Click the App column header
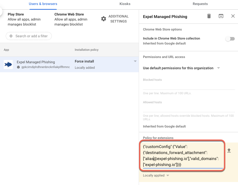 coord(6,50)
